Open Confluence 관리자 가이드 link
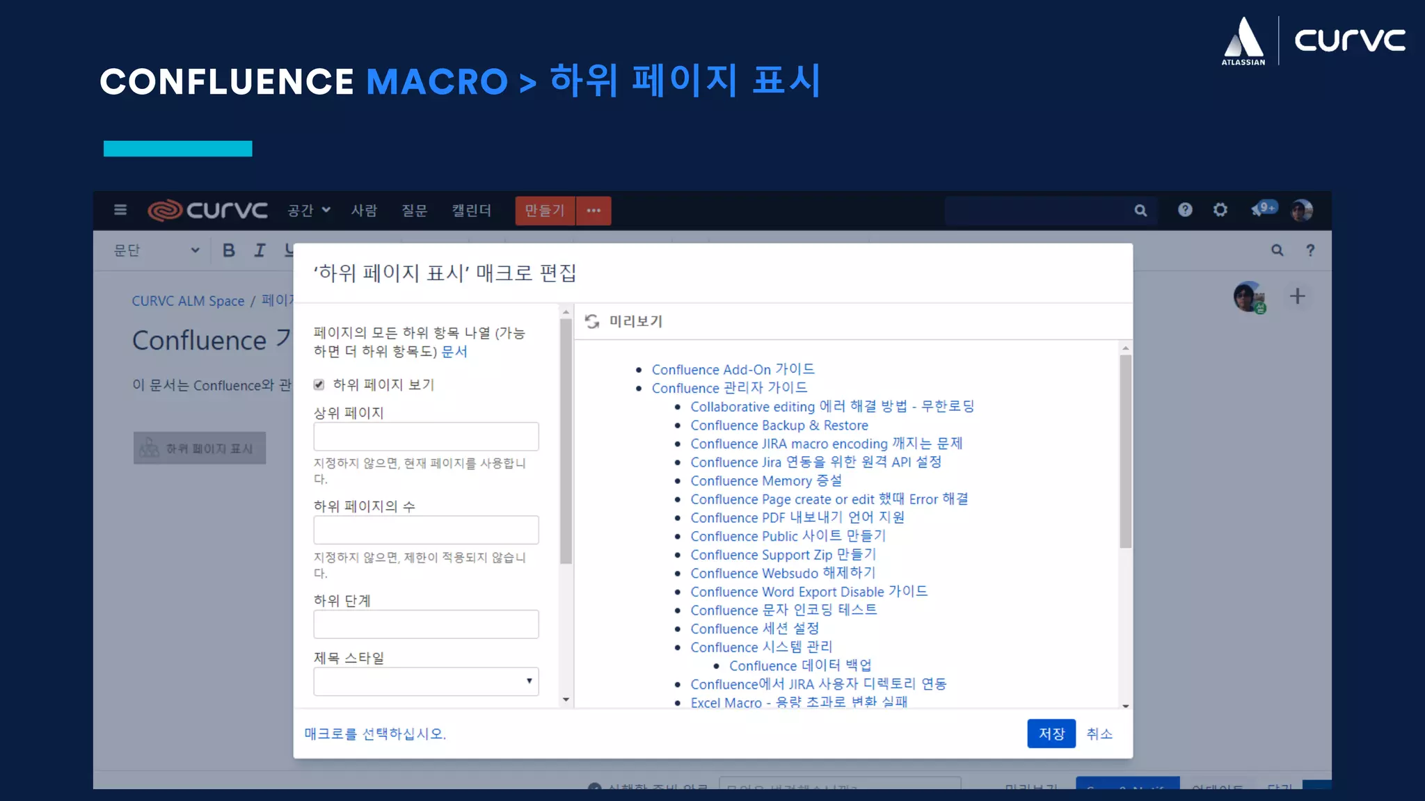This screenshot has height=801, width=1425. pos(729,388)
